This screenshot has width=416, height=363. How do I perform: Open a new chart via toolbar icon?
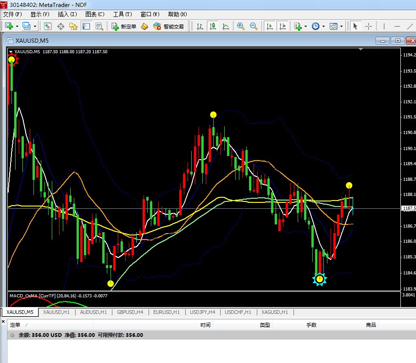tap(9, 26)
